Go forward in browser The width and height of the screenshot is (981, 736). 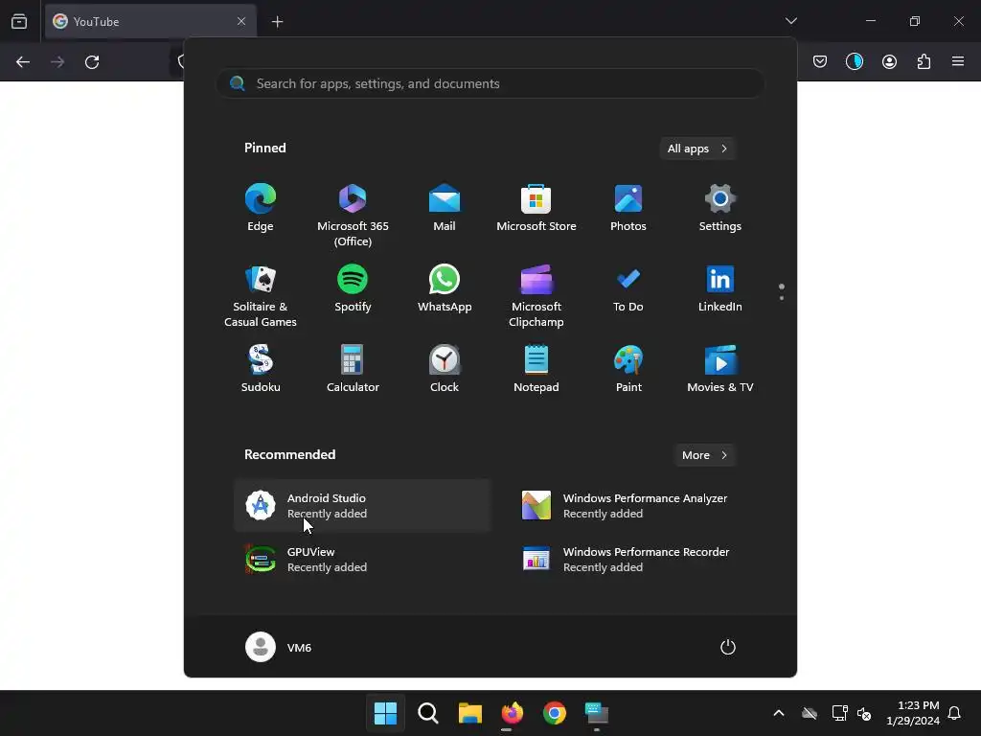pos(57,62)
